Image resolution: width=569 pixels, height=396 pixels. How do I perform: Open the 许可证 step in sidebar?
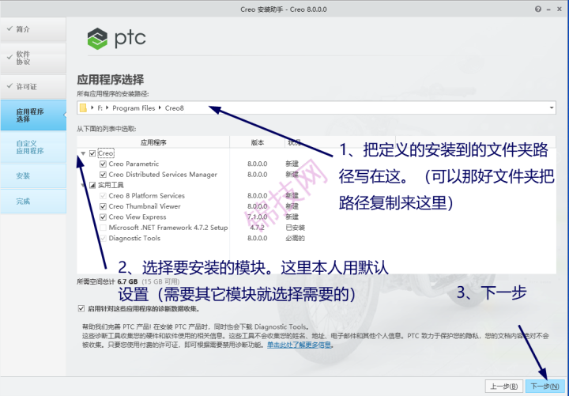point(33,87)
